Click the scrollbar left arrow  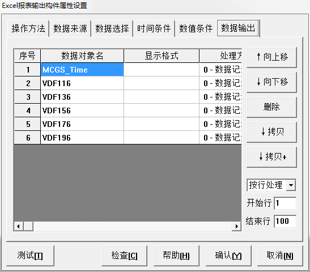pyautogui.click(x=19, y=226)
